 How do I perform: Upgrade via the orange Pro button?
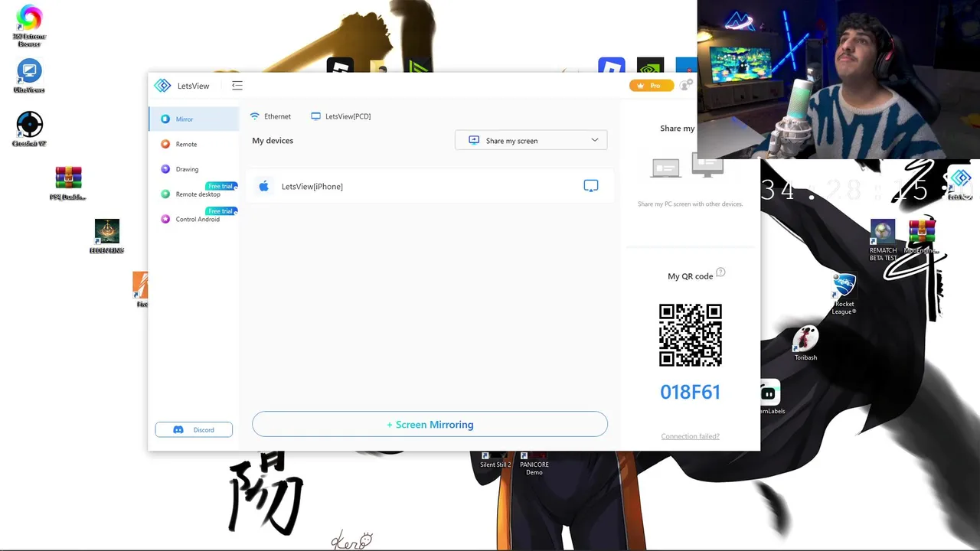(651, 86)
